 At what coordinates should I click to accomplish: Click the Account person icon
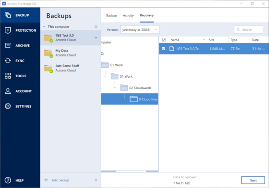(8, 91)
